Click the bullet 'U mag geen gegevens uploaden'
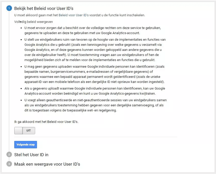The image size is (216, 174). coord(95,74)
